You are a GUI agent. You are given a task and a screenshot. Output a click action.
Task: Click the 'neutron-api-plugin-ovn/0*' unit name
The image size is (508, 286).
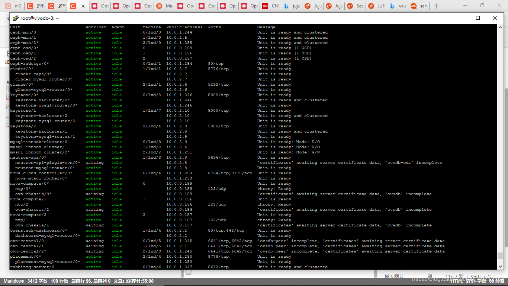click(48, 163)
